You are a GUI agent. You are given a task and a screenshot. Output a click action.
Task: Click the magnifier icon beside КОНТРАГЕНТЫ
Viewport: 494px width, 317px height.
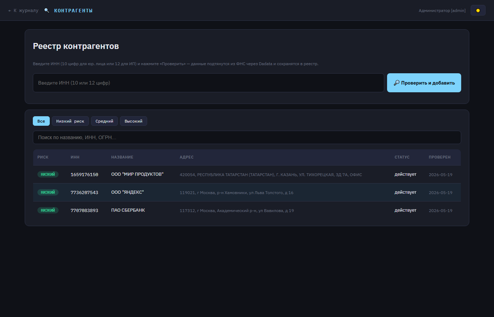tap(47, 11)
